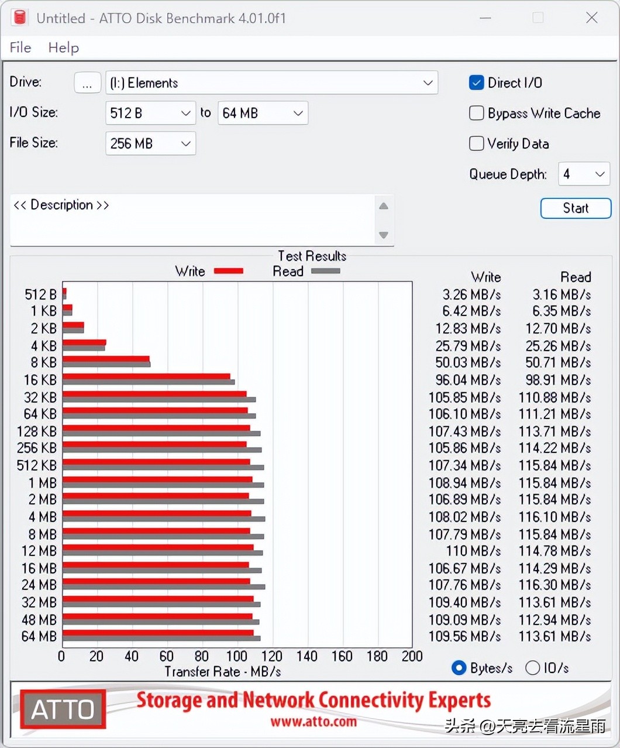
Task: Click the 98.91 MB/s read value
Action: tap(558, 380)
